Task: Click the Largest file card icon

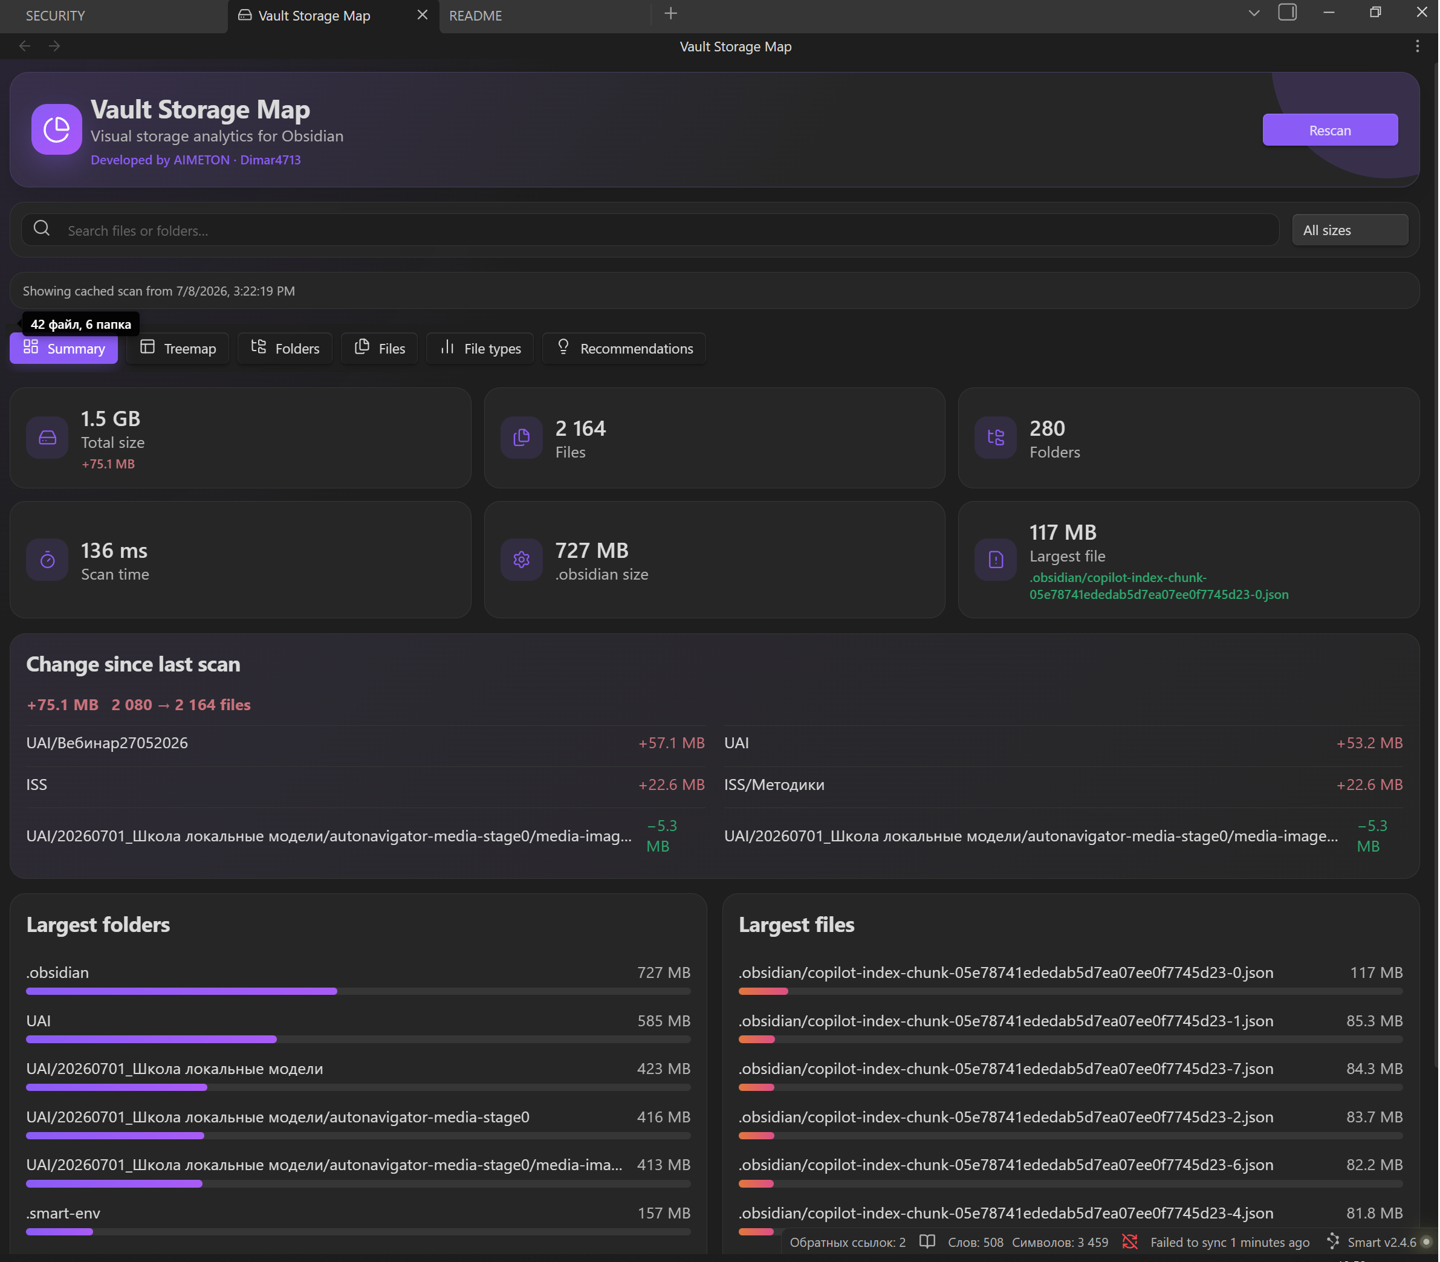Action: pyautogui.click(x=996, y=560)
